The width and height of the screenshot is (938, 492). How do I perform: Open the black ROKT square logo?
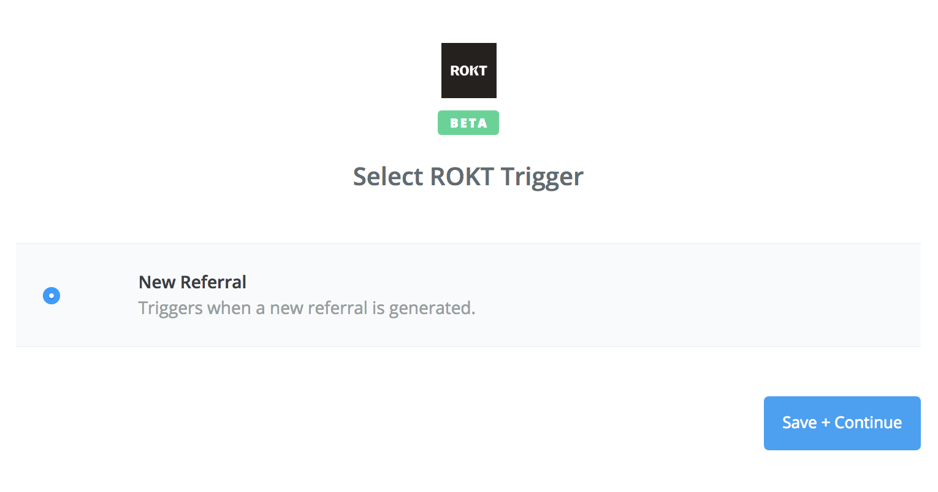click(468, 71)
